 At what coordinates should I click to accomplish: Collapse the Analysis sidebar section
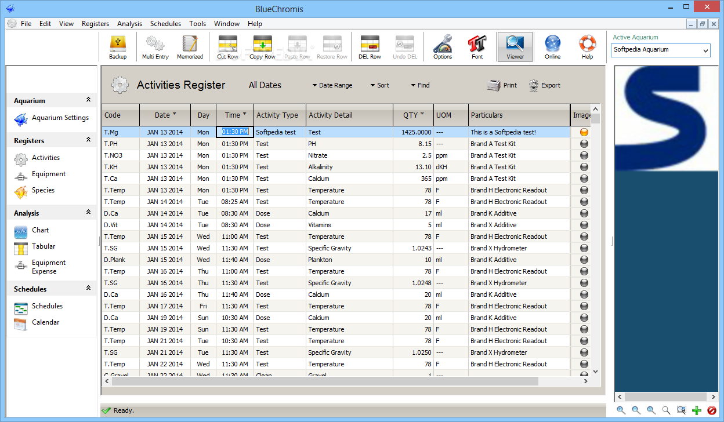point(88,213)
